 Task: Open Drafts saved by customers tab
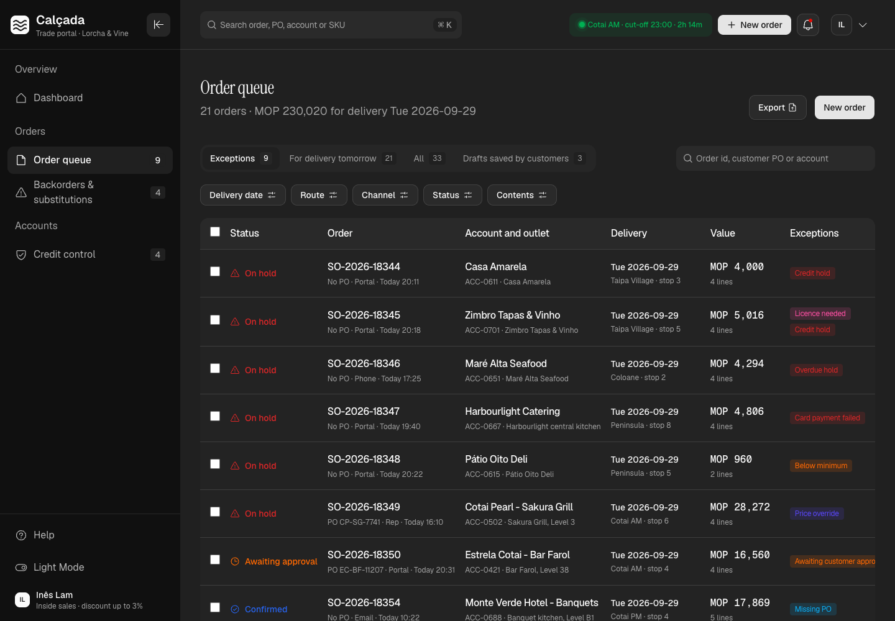coord(524,158)
